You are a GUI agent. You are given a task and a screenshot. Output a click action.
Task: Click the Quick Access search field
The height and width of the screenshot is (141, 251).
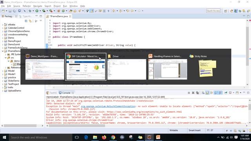(x=213, y=11)
